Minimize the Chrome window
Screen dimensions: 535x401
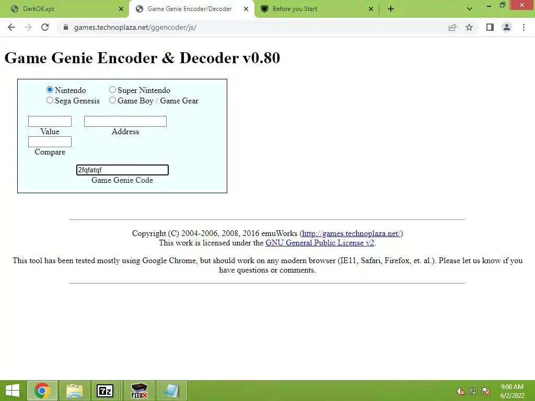tap(489, 5)
